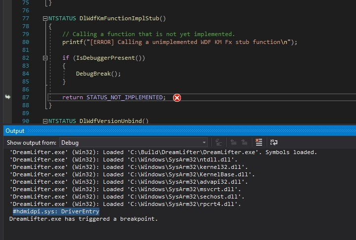Go to previous message in Output toolbar
The width and height of the screenshot is (356, 240).
(233, 142)
